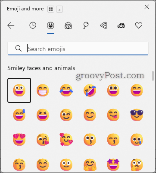Insert the beaming face with white teeth

click(43, 90)
